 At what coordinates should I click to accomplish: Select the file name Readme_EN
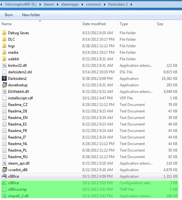pos(18,118)
